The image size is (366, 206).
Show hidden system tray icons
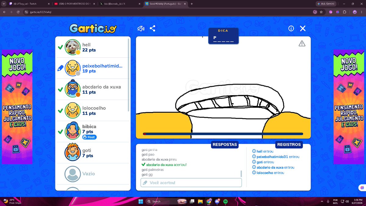point(322,201)
